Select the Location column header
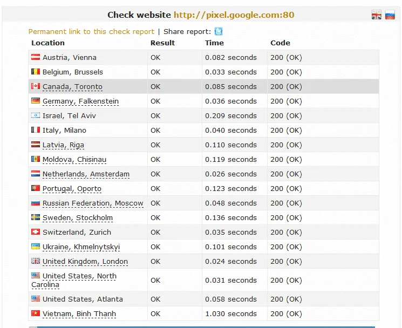402x328 pixels. 48,43
